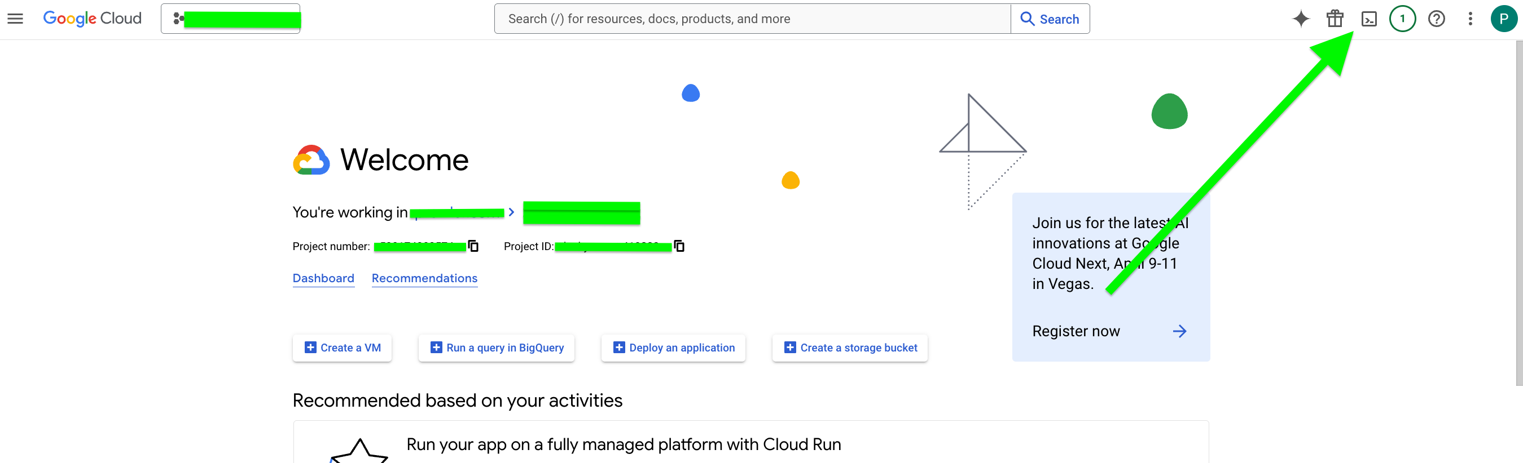The width and height of the screenshot is (1523, 463).
Task: Copy the project ID to clipboard
Action: click(679, 246)
